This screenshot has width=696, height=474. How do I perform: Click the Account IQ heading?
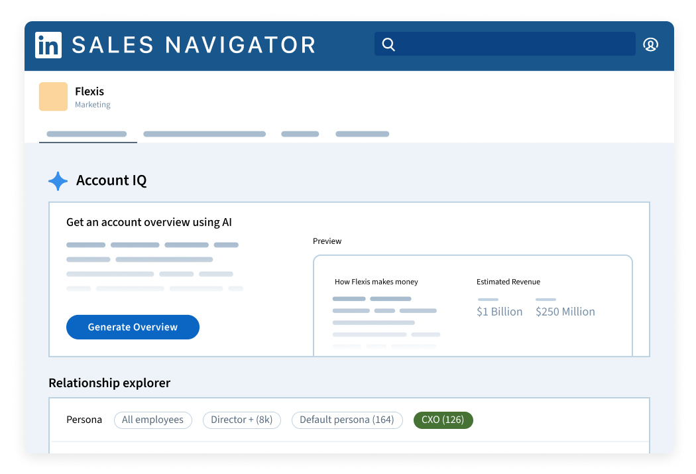pyautogui.click(x=111, y=180)
